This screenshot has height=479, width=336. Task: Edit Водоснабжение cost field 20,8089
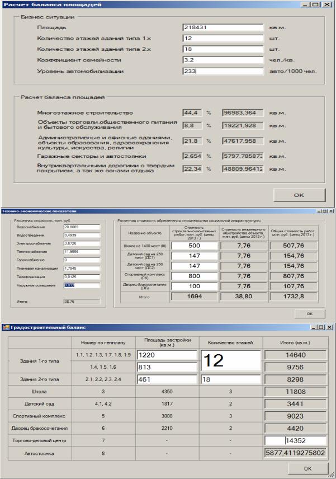pyautogui.click(x=82, y=227)
